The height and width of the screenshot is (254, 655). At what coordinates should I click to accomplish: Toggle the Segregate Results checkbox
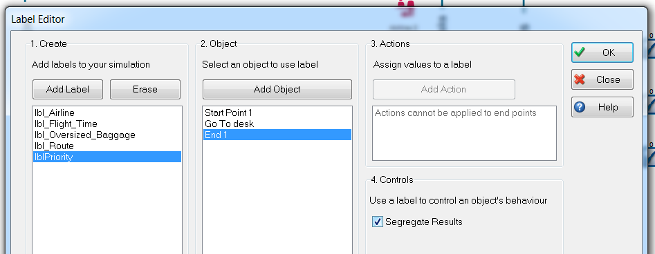coord(378,222)
